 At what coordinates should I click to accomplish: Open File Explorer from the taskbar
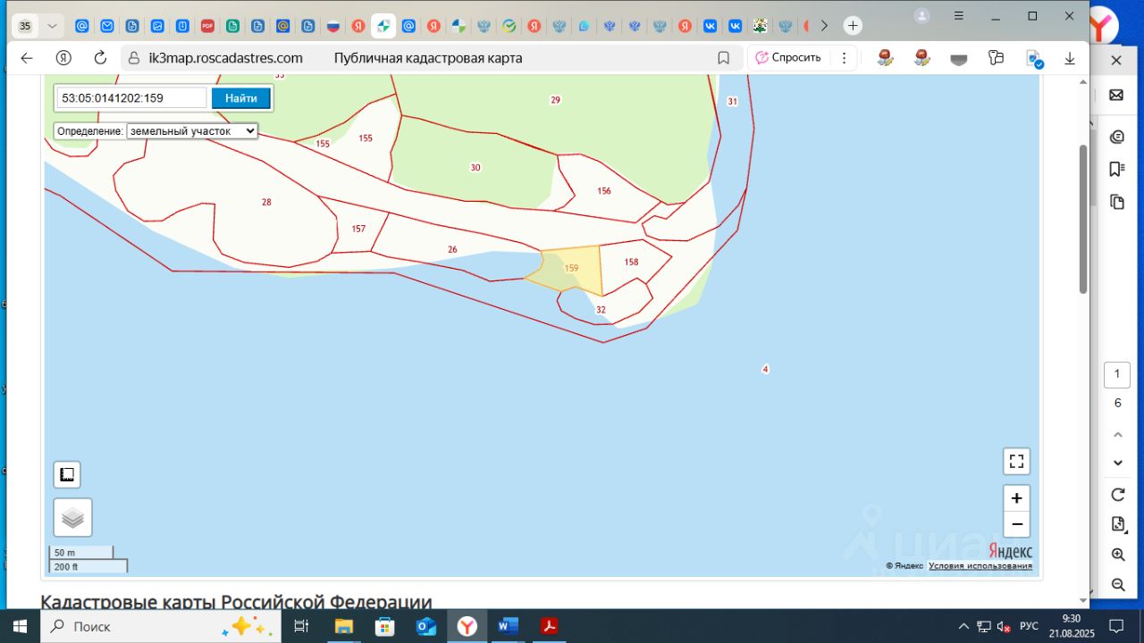point(344,626)
